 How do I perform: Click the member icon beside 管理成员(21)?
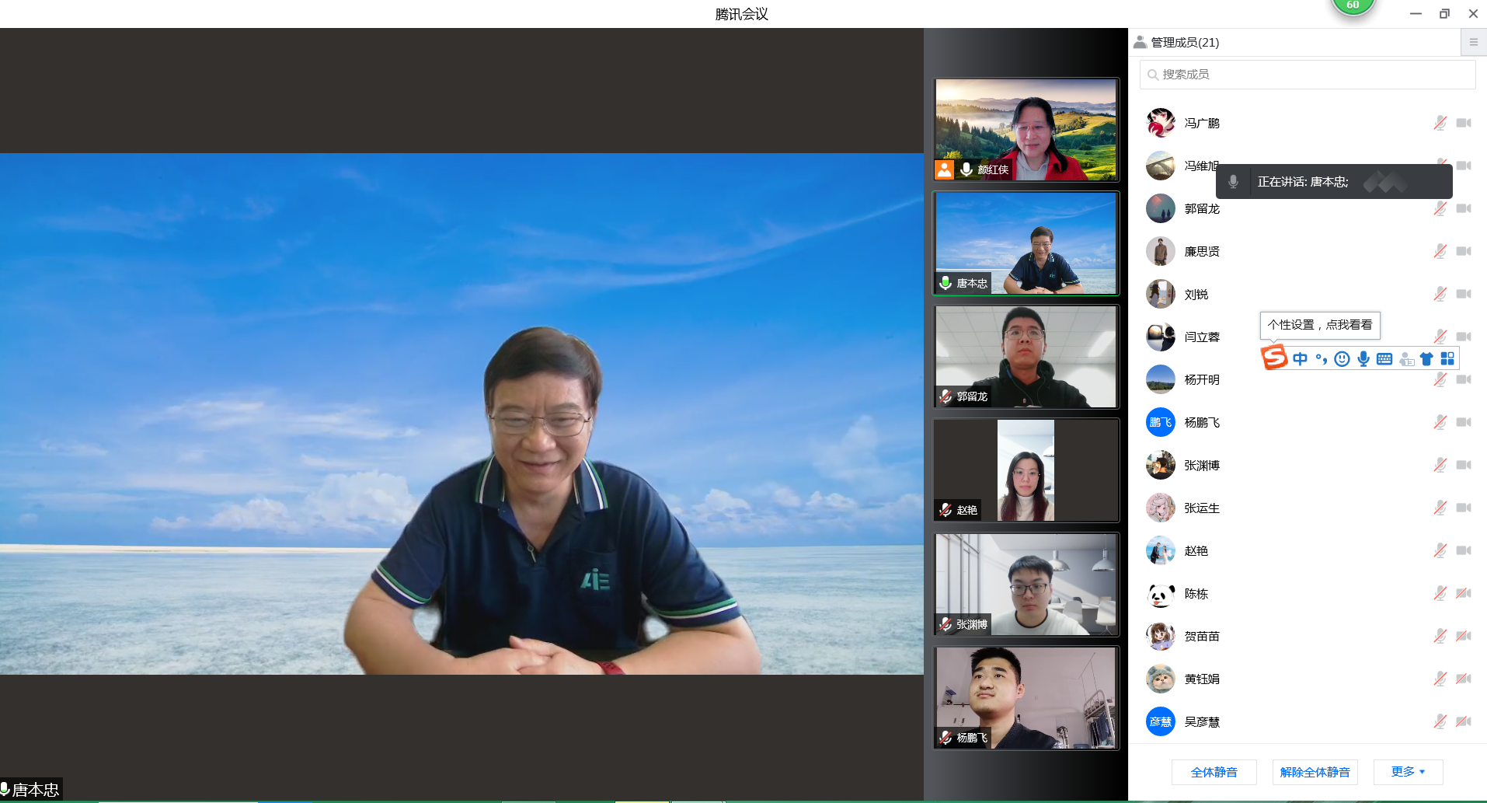pyautogui.click(x=1140, y=42)
